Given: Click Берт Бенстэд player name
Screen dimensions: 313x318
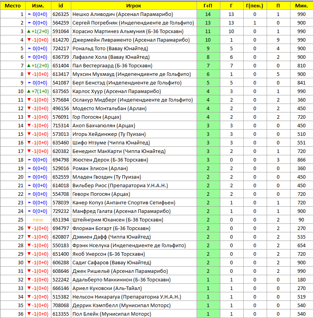Looking at the screenshot, I should pos(127,83).
